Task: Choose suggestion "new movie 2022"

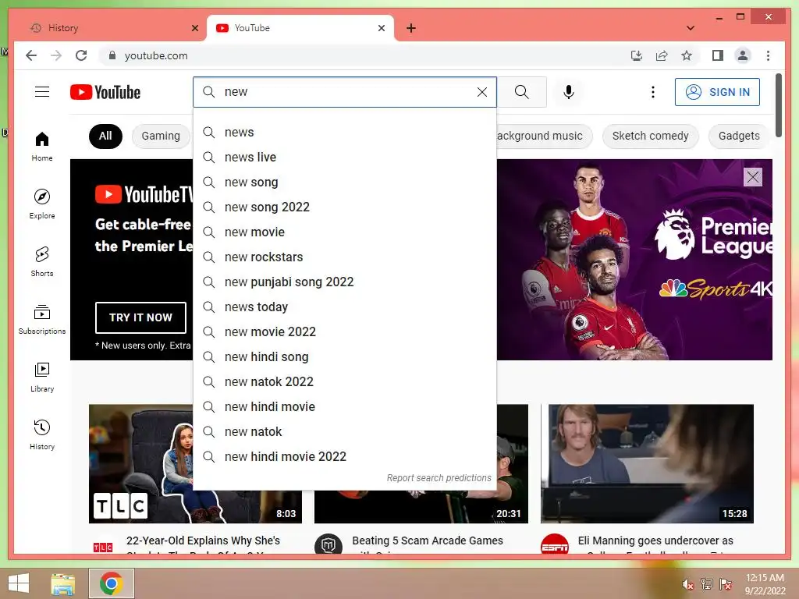Action: click(x=345, y=332)
